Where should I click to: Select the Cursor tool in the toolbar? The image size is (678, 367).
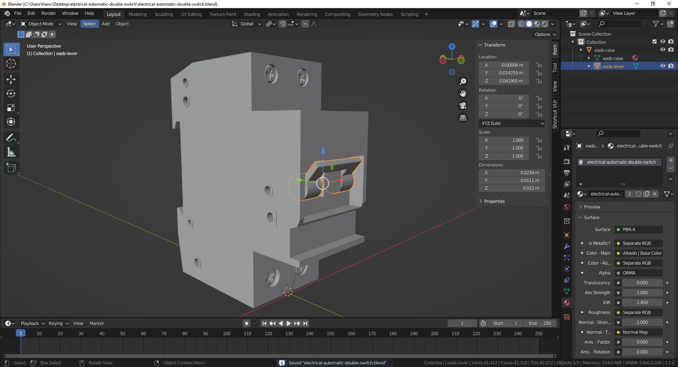(11, 64)
